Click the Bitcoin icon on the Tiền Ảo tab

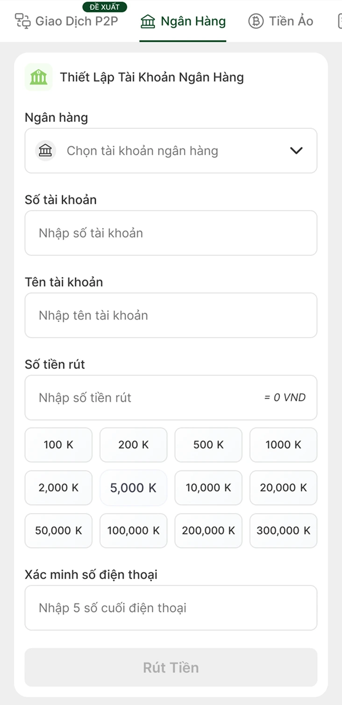(x=256, y=21)
